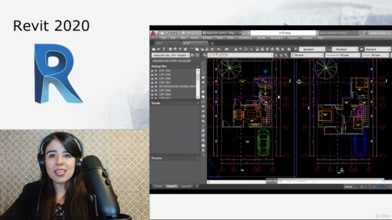Select the Zoom Realtime magnifier tool
Image resolution: width=392 pixels, height=220 pixels.
pos(241,49)
